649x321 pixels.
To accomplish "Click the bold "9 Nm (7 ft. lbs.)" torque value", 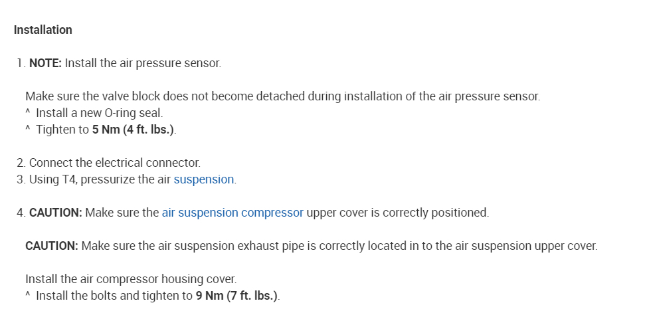I will coord(237,296).
